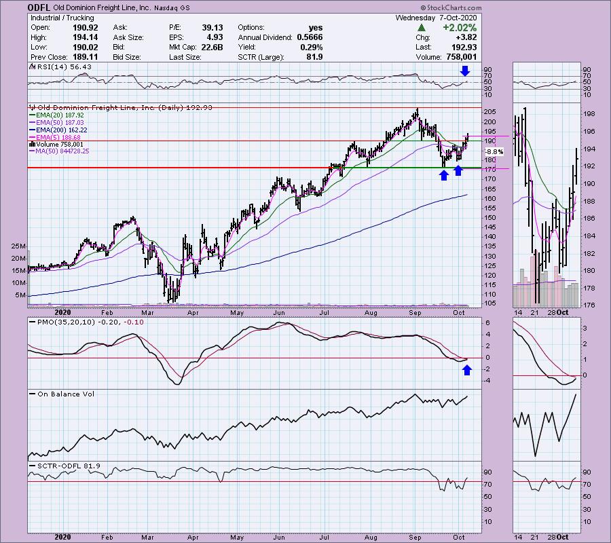
Task: Click the Mkt Cap value 22.6B
Action: tap(212, 47)
